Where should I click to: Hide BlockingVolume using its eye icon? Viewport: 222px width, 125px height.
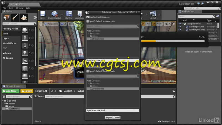point(180,27)
